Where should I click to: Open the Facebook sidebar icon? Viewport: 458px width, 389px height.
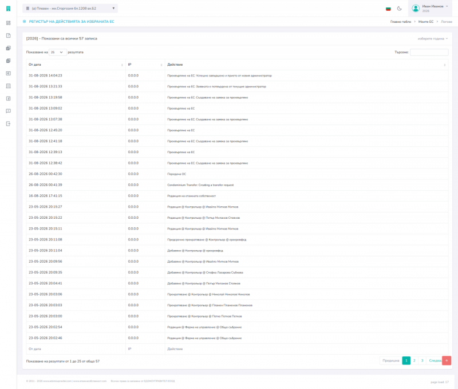click(x=8, y=98)
